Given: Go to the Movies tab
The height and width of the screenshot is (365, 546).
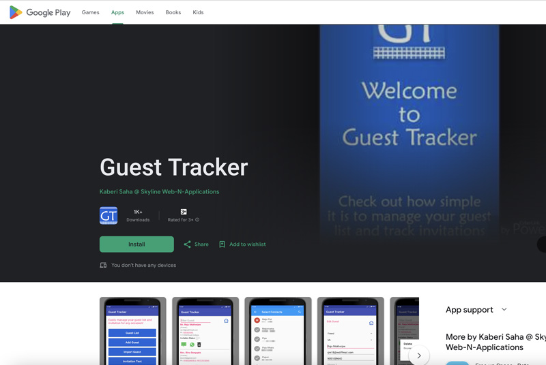Looking at the screenshot, I should pos(145,12).
